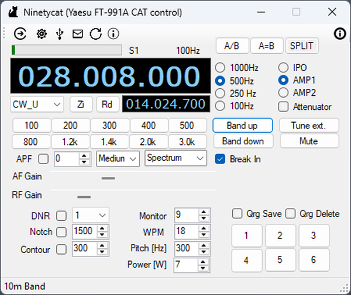Set filter width to 1.2k
Viewport: 351px width, 295px height.
tap(70, 142)
